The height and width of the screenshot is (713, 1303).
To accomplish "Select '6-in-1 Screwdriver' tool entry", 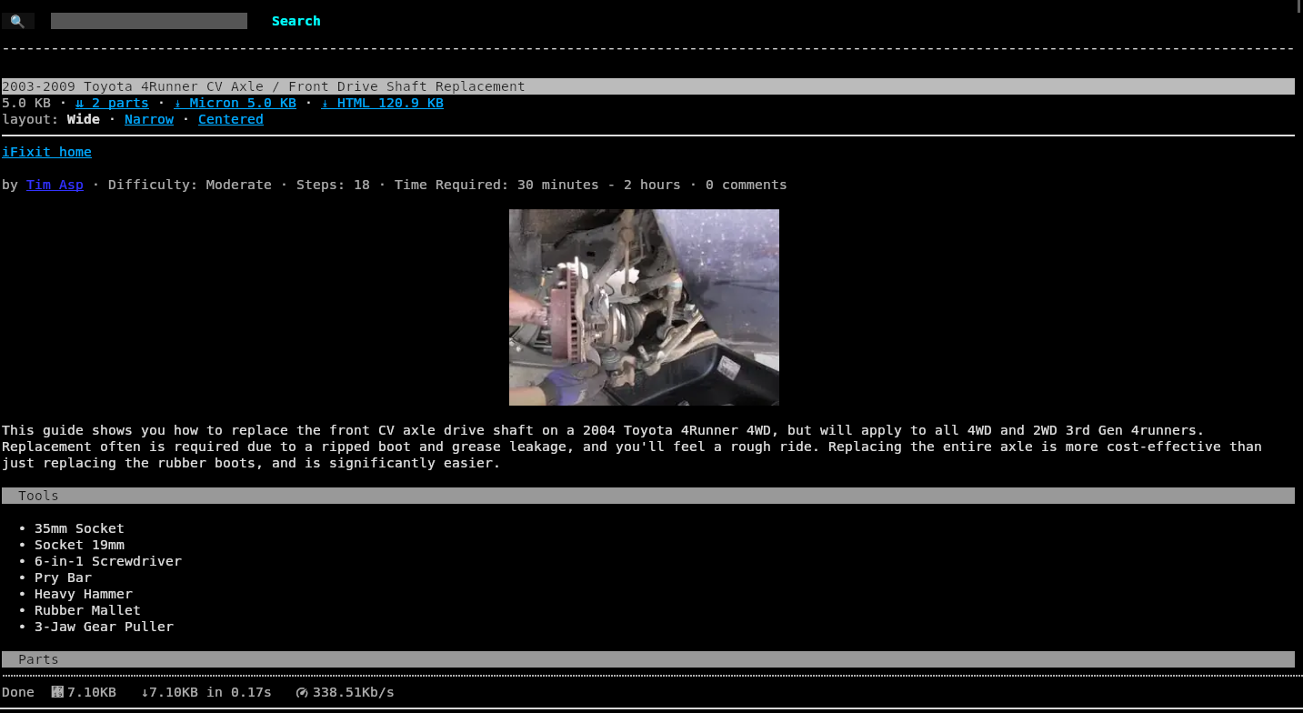I will [x=108, y=561].
